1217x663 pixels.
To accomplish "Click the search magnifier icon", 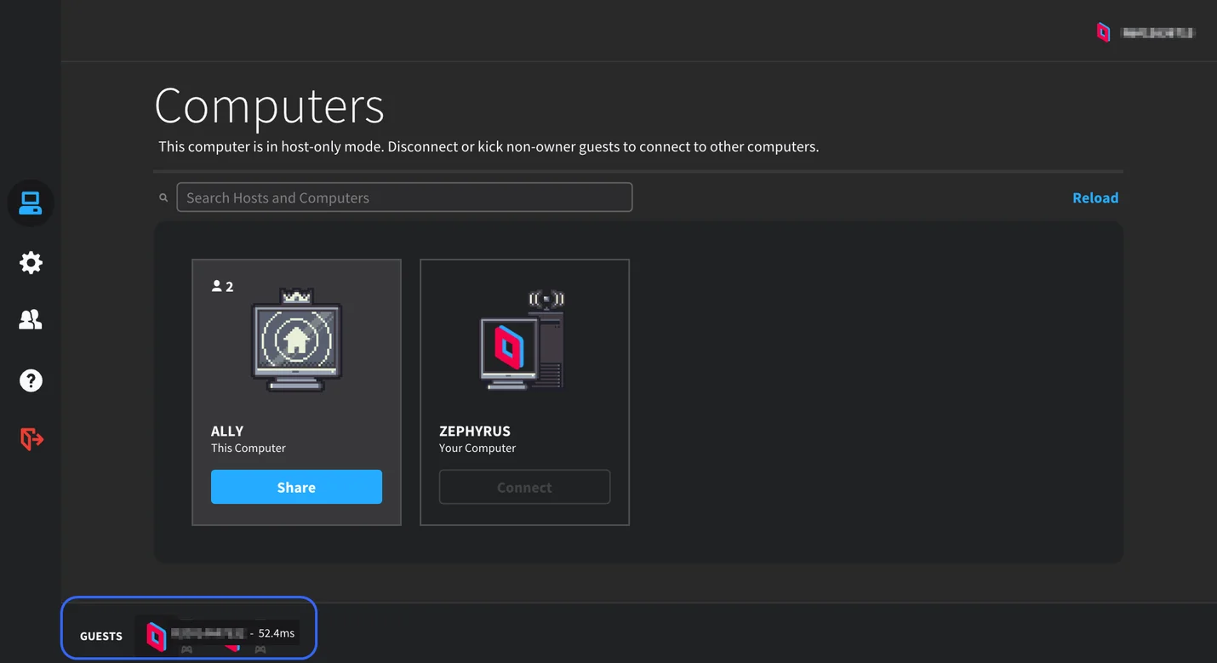I will 163,197.
